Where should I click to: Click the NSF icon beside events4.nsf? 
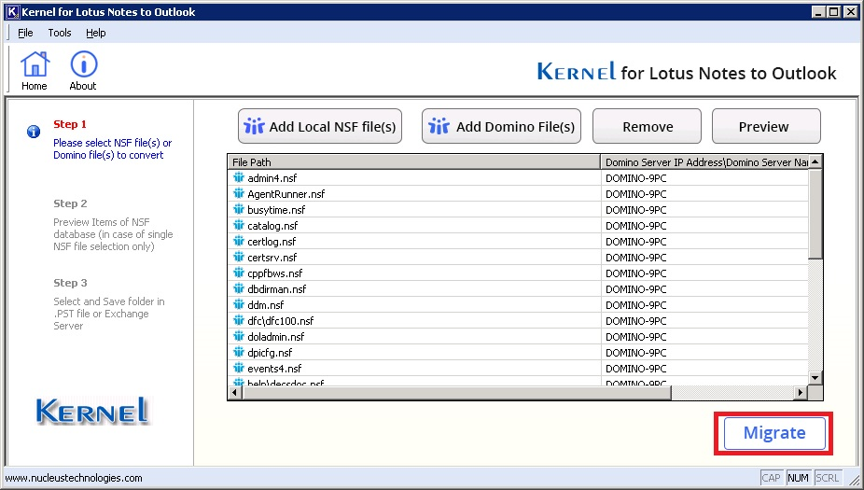tap(239, 368)
